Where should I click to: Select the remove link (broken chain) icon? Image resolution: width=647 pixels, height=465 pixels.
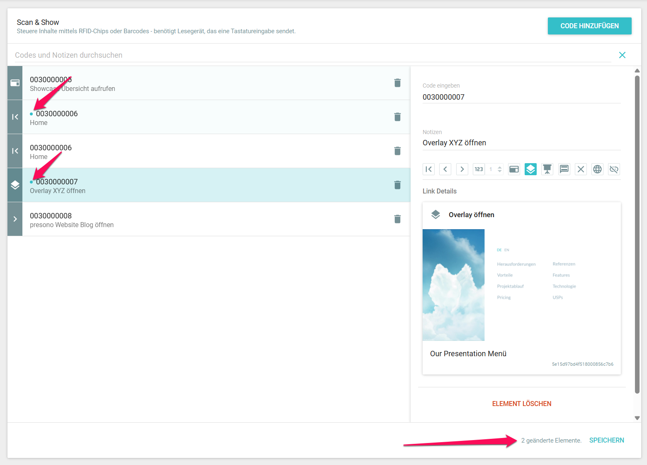coord(614,169)
